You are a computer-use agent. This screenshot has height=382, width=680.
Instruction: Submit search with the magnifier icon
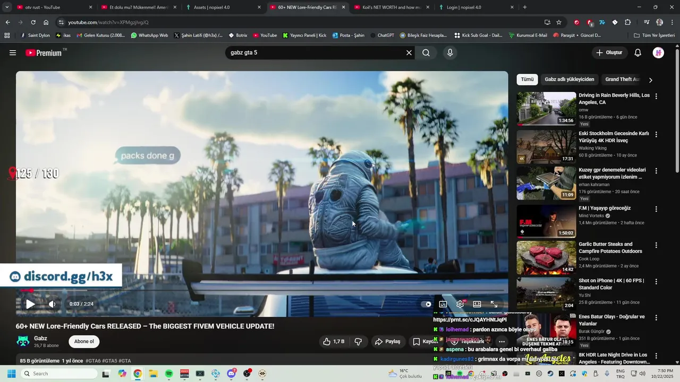point(426,53)
